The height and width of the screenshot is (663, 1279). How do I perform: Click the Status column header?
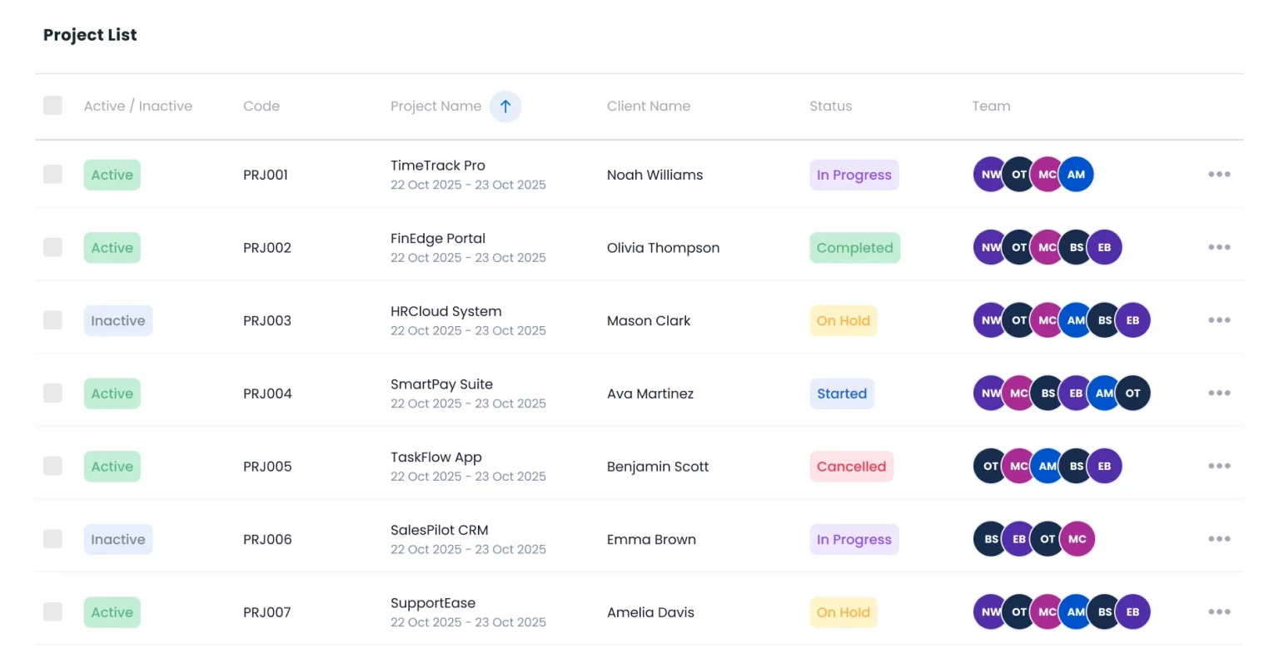pos(831,106)
